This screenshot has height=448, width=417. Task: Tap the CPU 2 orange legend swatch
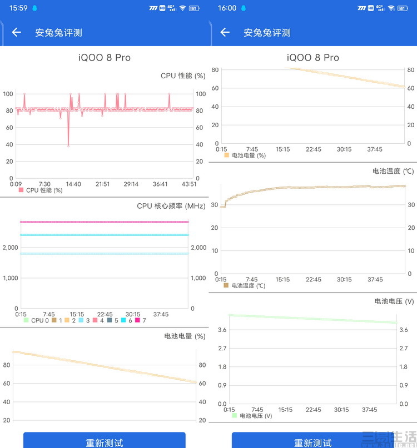(x=67, y=320)
